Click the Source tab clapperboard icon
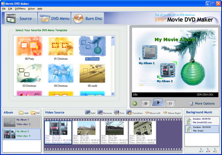222x155 pixels. 11,18
